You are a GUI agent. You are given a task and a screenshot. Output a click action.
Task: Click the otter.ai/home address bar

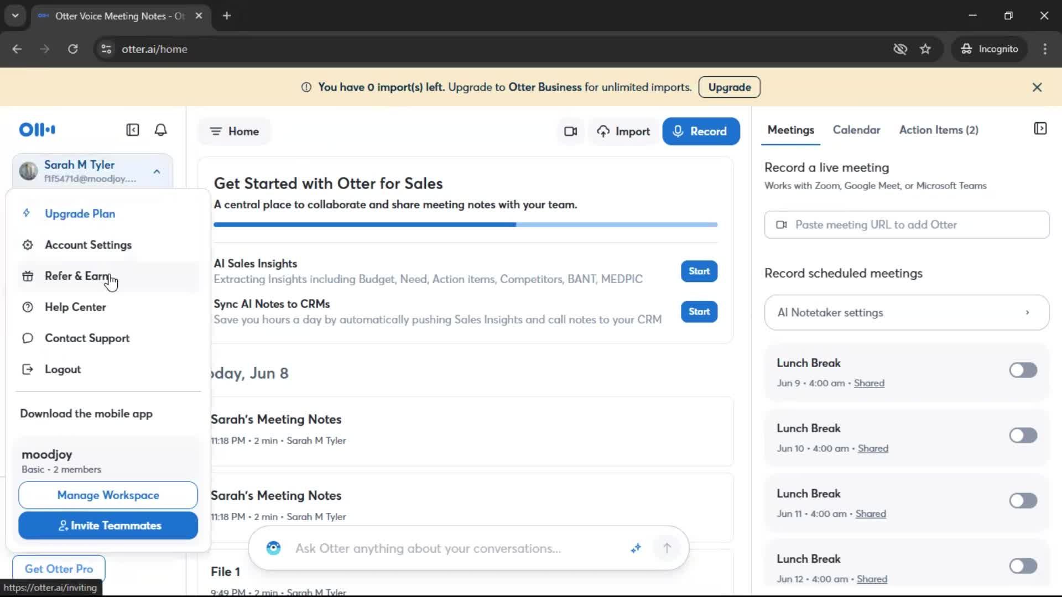tap(492, 49)
